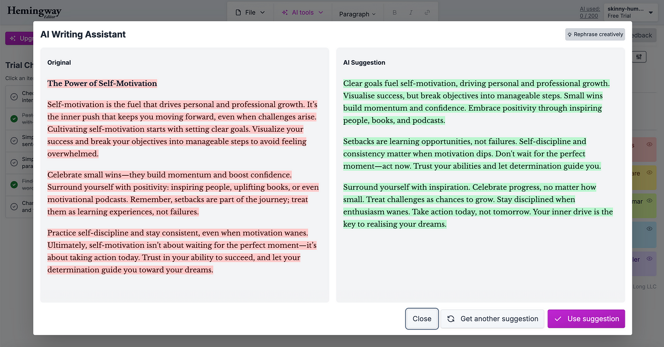Click original paragraph starting 'Practice self-discipline'
664x347 pixels.
click(x=182, y=251)
